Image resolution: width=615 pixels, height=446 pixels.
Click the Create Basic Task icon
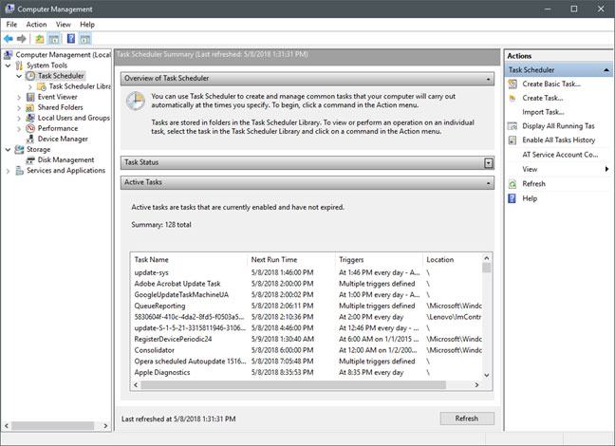[x=512, y=84]
